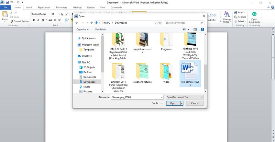This screenshot has width=275, height=142.
Task: Select Documents in the navigation pane
Action: [x=89, y=77]
